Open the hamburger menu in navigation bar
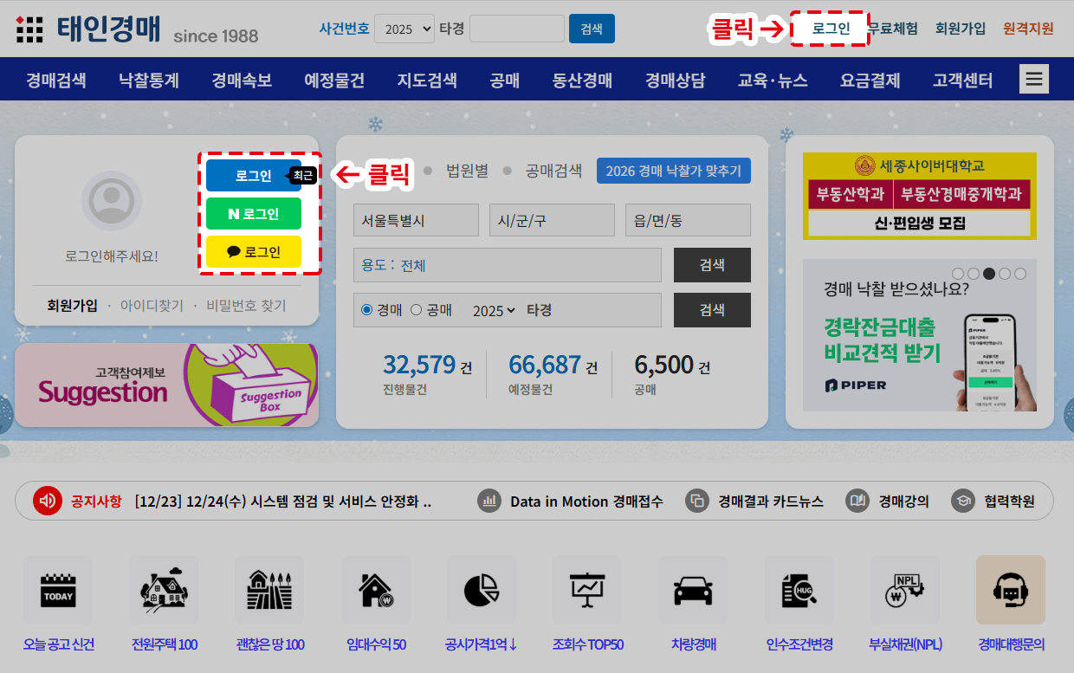1074x673 pixels. pos(1034,80)
